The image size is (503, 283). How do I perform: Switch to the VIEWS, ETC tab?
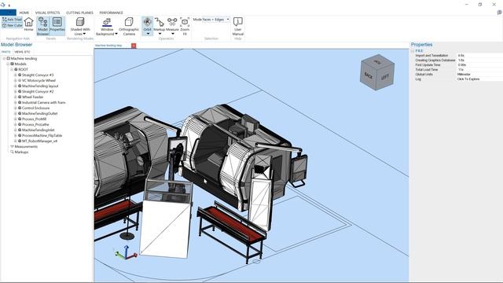pyautogui.click(x=22, y=52)
